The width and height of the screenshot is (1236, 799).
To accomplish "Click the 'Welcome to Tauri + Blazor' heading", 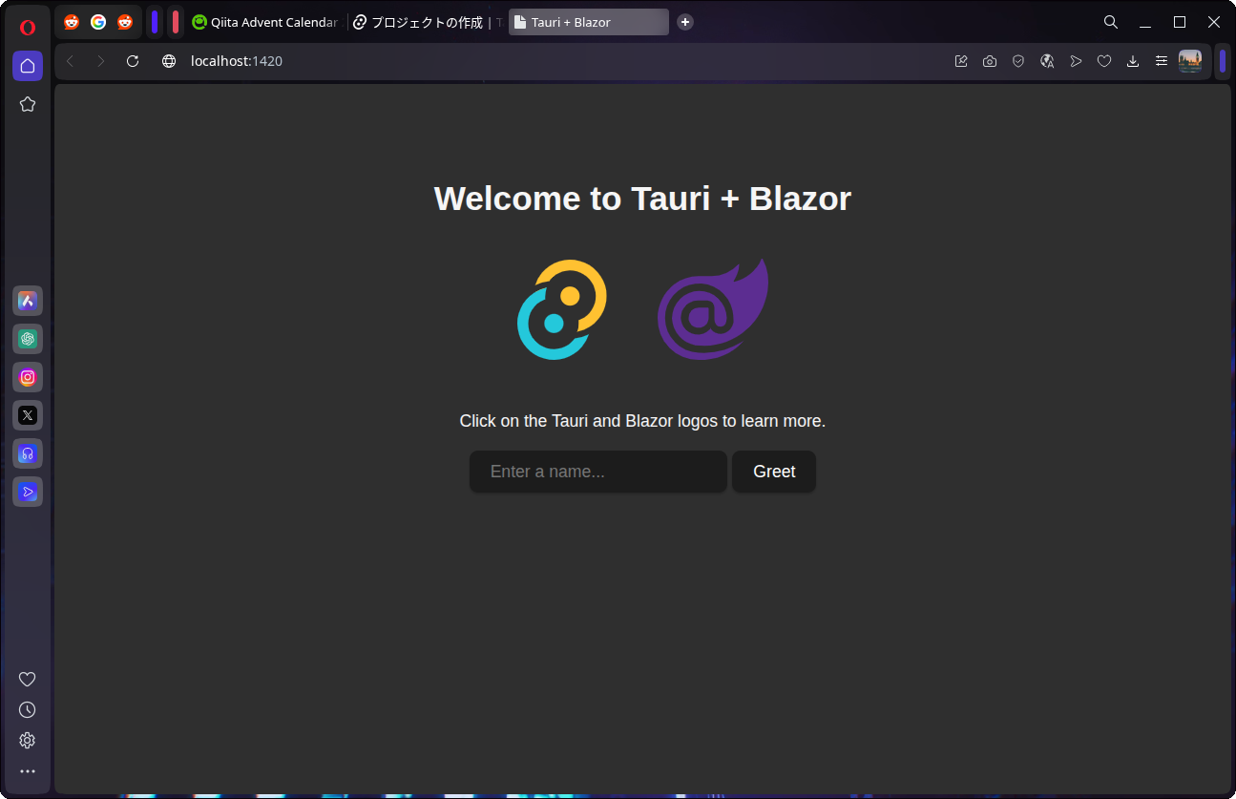I will click(642, 199).
